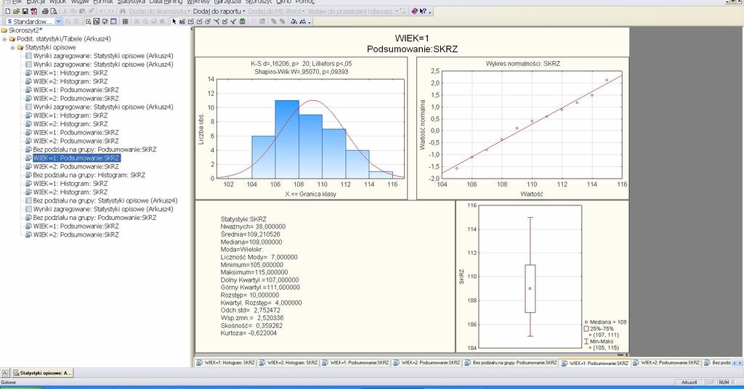Select the highlighted 'WIEK=1: Podsumowanie:SKRZ' tree item
744x389 pixels.
tap(76, 157)
